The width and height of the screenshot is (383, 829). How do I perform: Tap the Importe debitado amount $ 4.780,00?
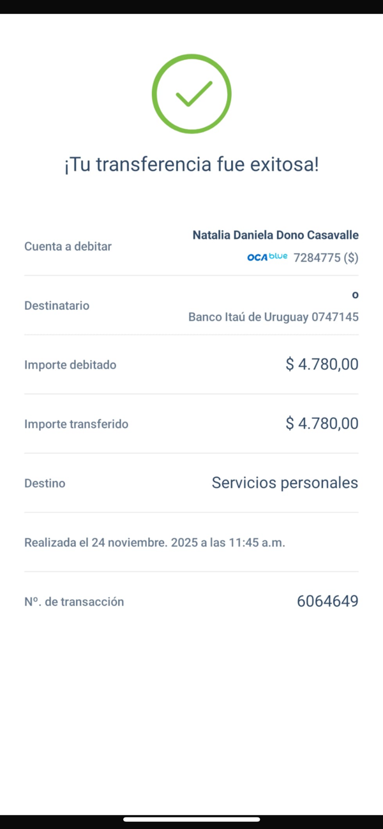322,365
